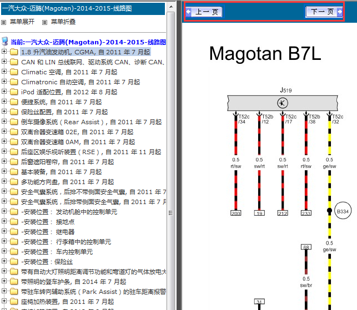357x310 pixels.
Task: Click folder icon of 多功能方向盘
Action: click(x=14, y=182)
